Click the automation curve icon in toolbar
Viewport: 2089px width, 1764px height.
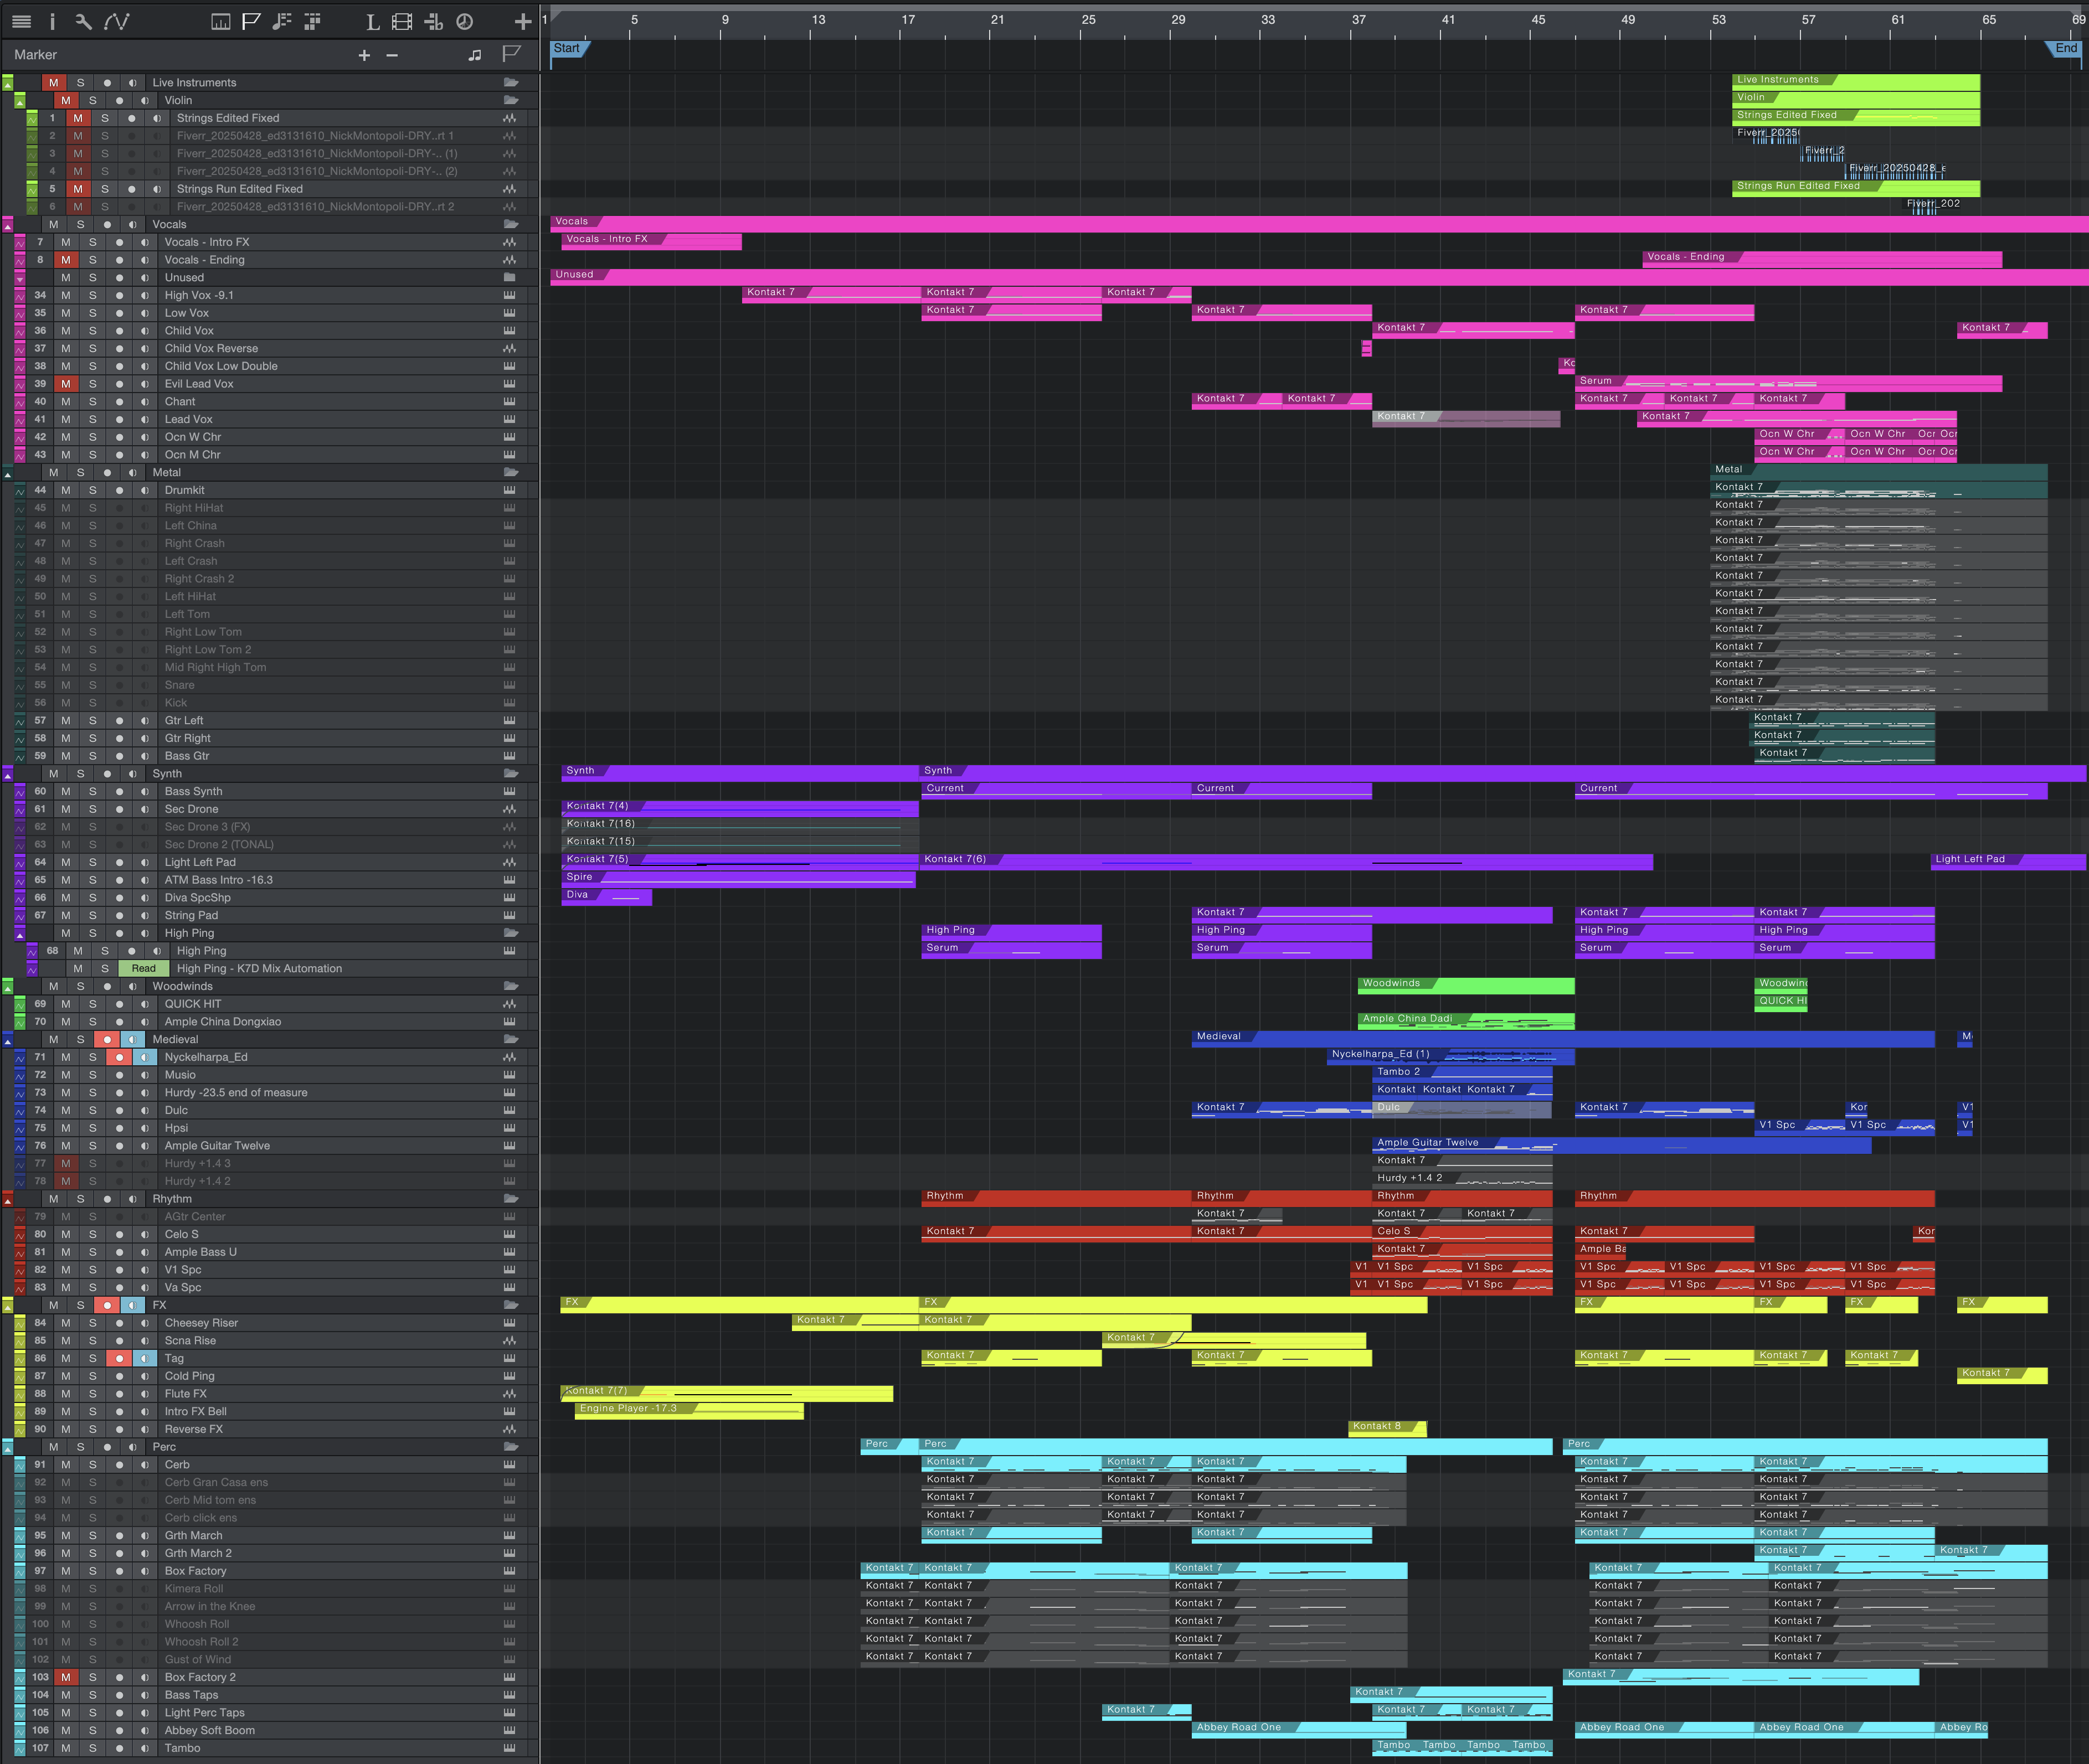[x=117, y=21]
